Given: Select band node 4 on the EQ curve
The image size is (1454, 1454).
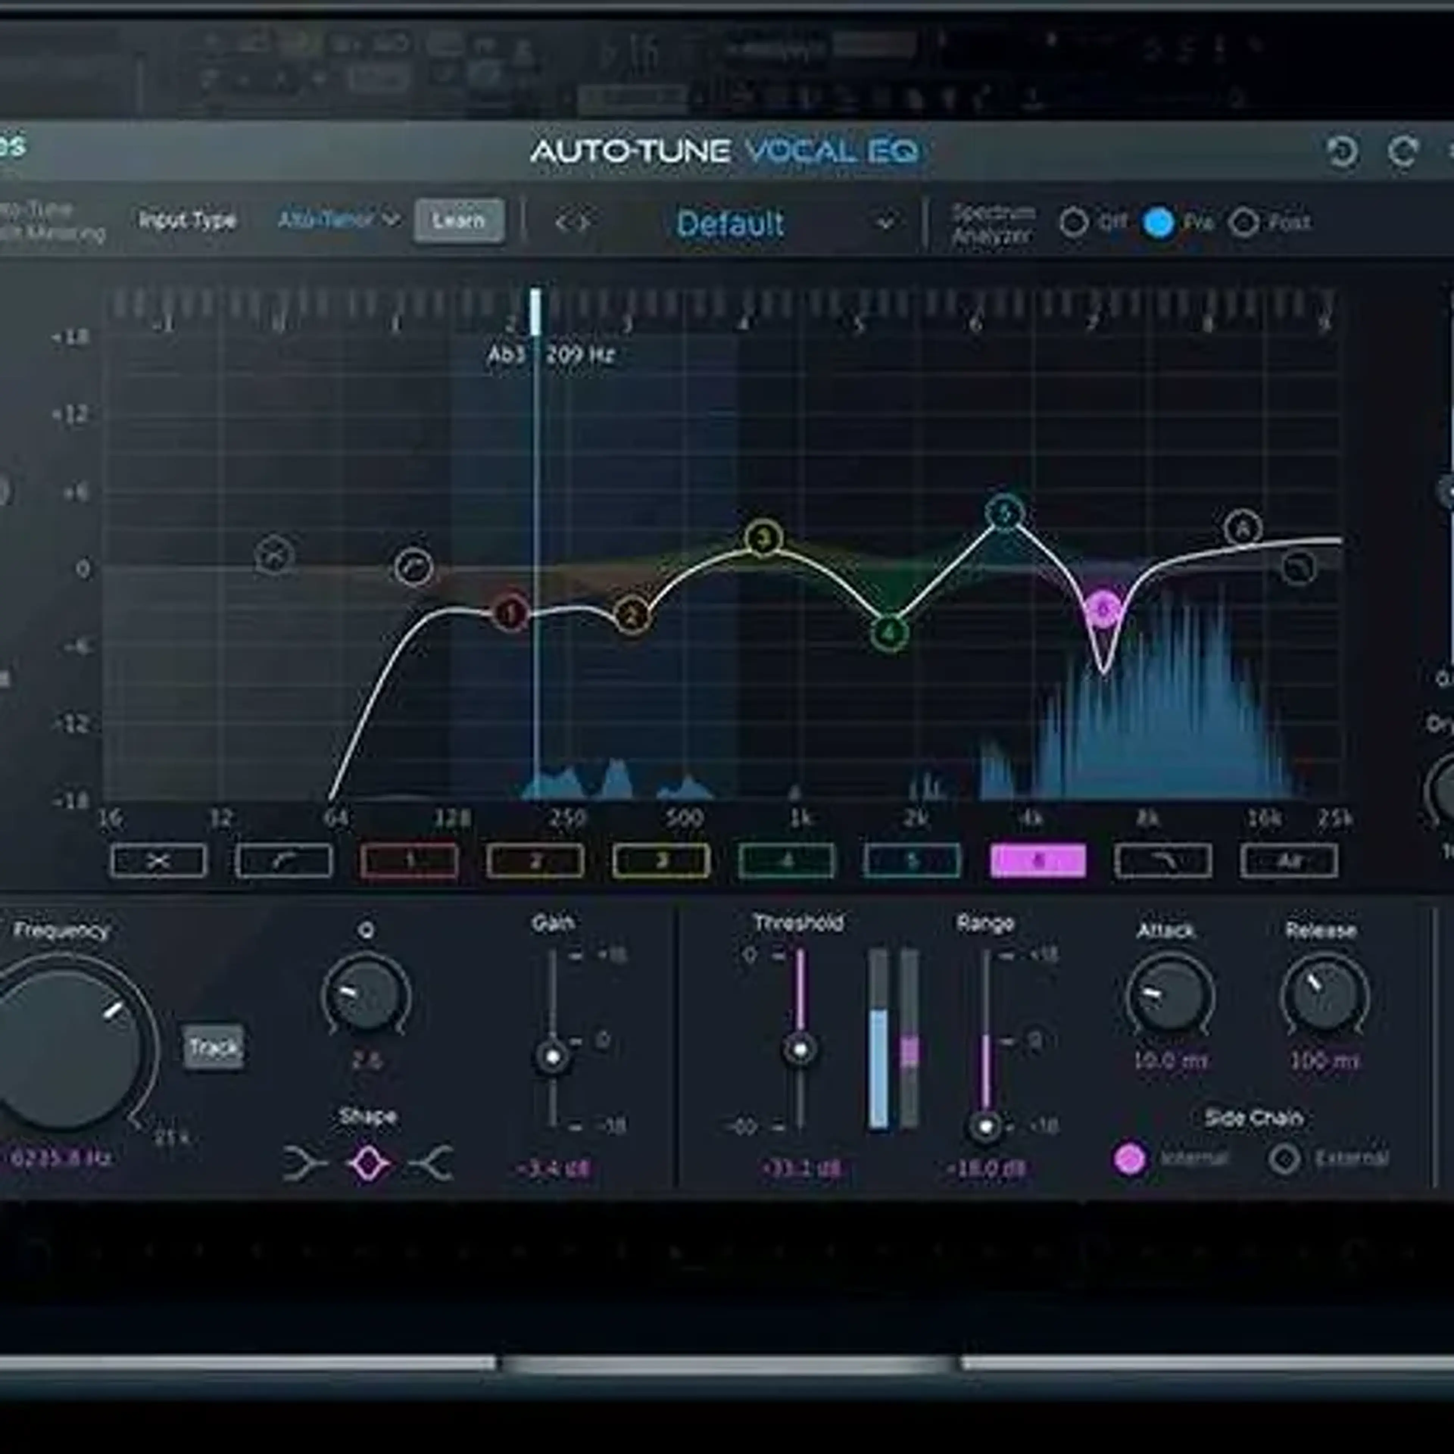Looking at the screenshot, I should [889, 633].
